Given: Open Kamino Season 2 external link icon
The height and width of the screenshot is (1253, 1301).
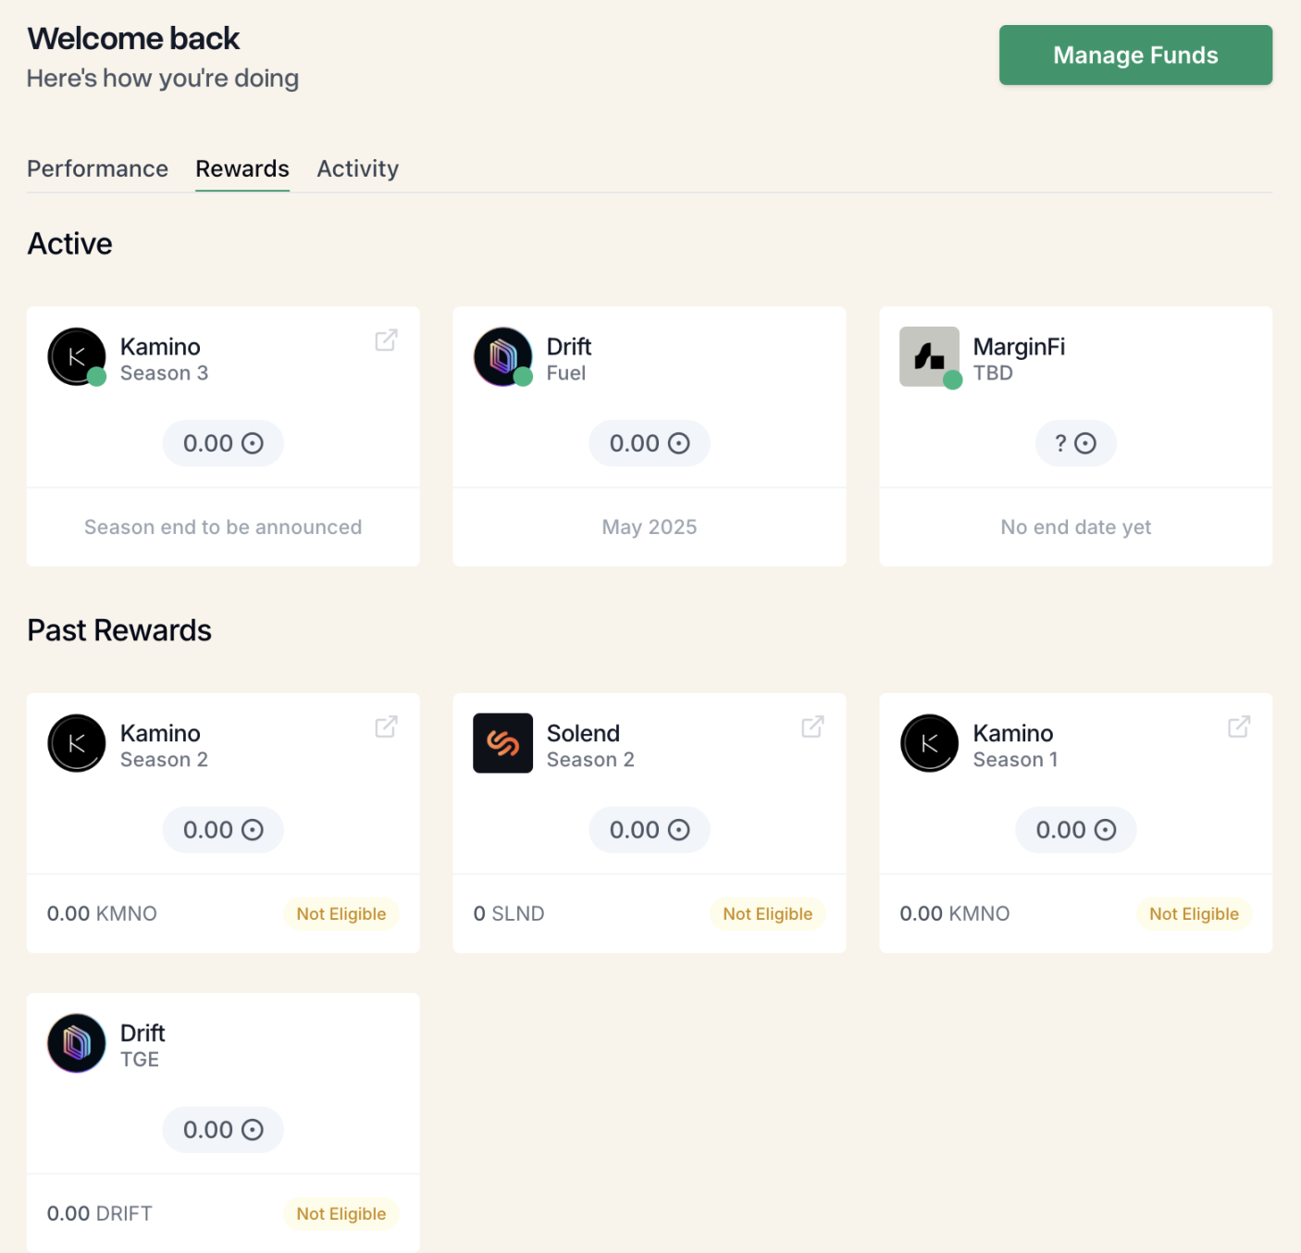Looking at the screenshot, I should [386, 727].
